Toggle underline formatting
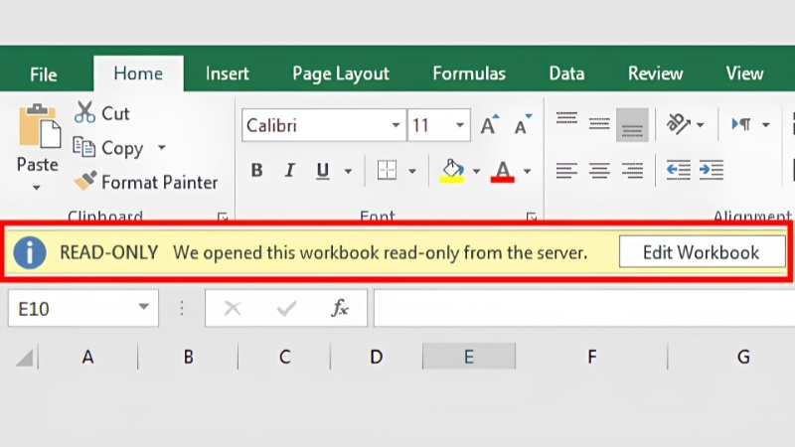 (322, 170)
